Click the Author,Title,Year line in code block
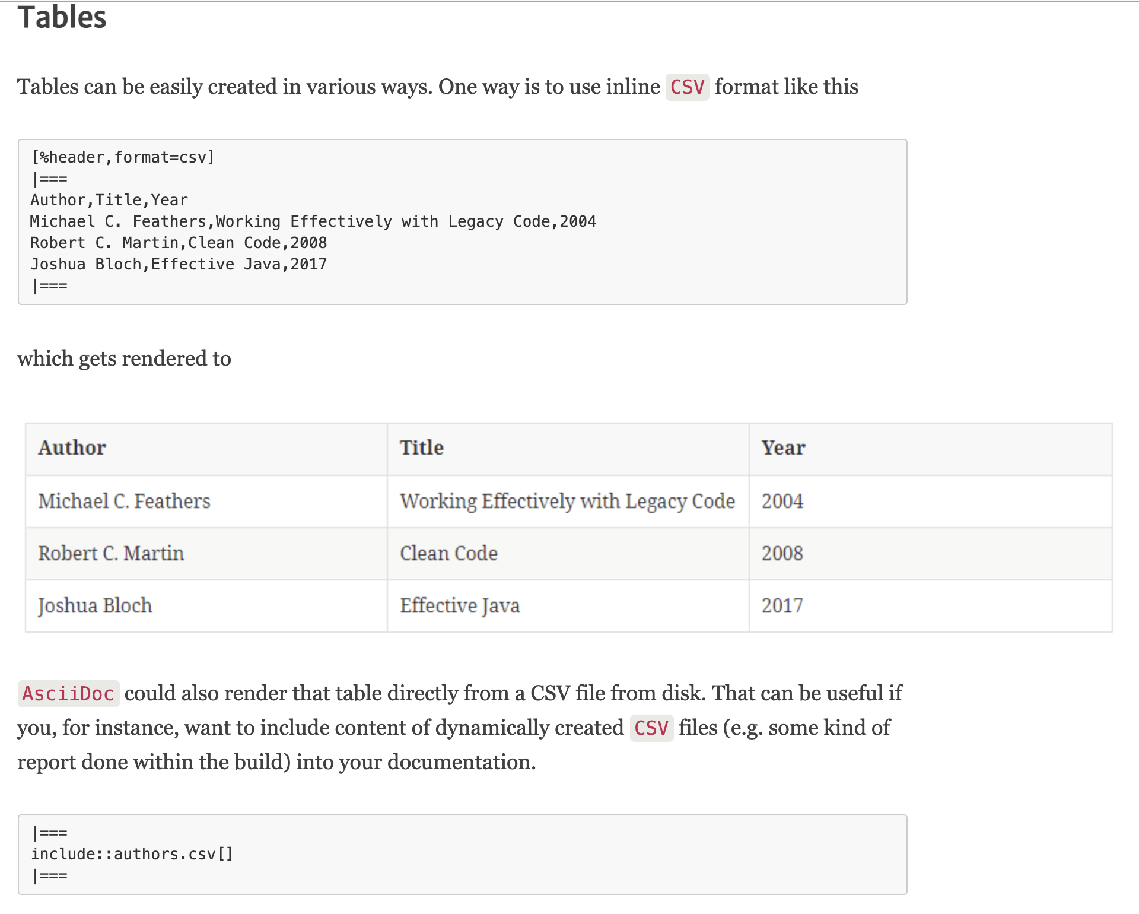1139x914 pixels. [109, 200]
